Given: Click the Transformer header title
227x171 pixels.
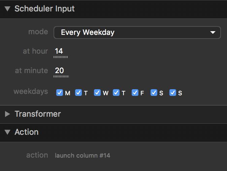Looking at the screenshot, I should (x=38, y=114).
